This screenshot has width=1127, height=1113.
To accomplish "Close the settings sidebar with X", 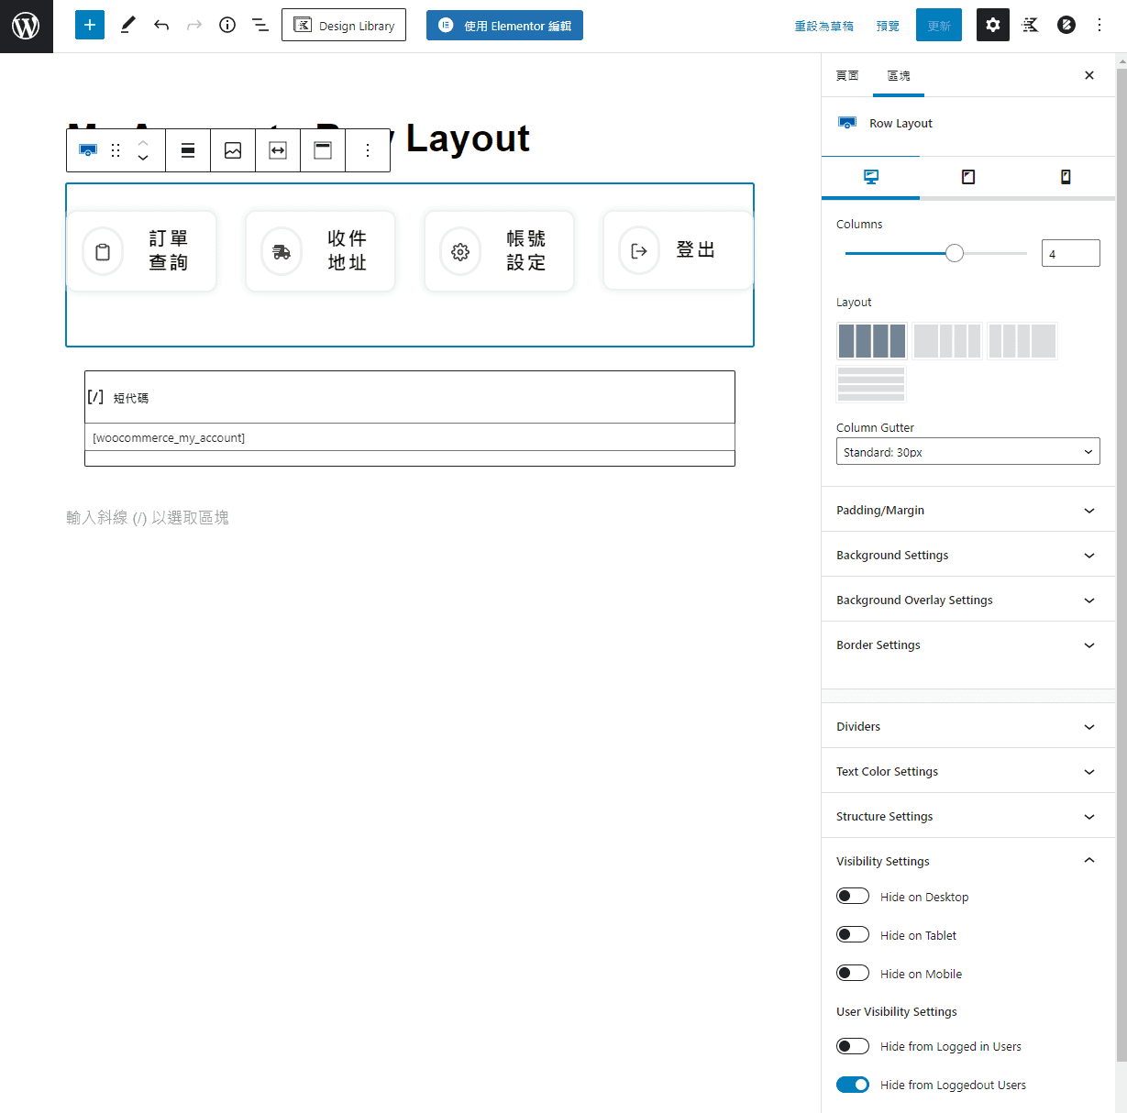I will [1089, 75].
